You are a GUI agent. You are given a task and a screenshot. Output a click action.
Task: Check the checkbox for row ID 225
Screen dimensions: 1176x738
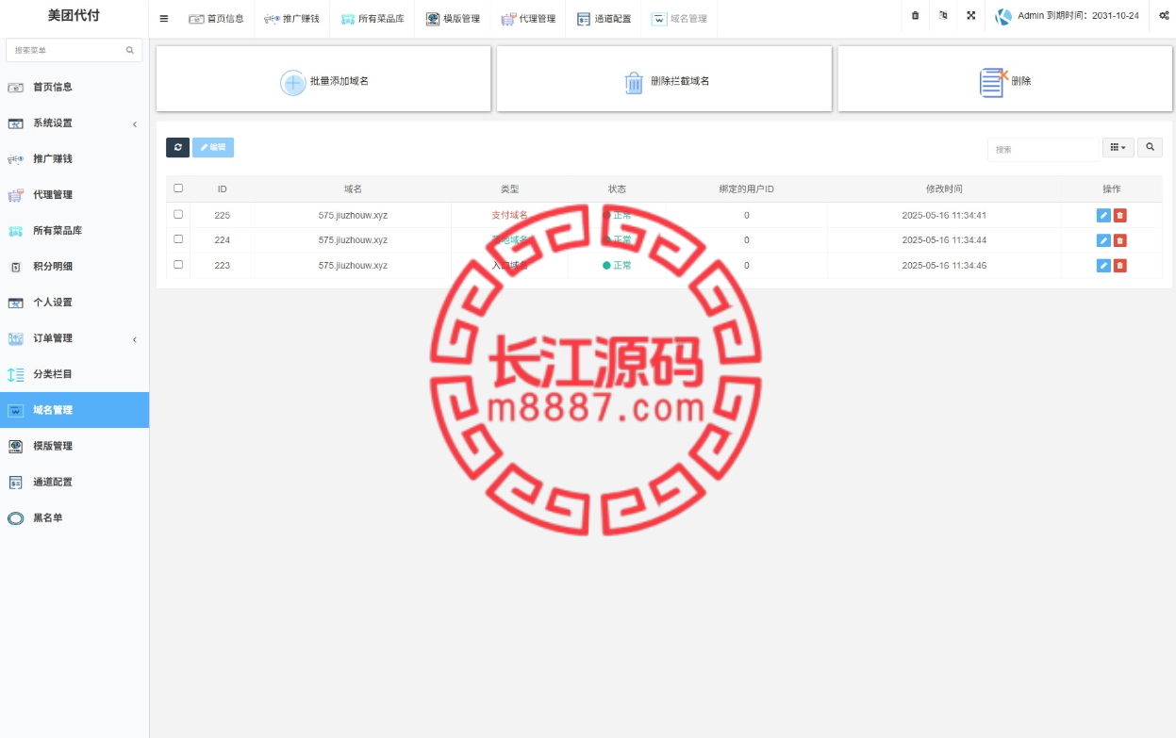pos(178,214)
